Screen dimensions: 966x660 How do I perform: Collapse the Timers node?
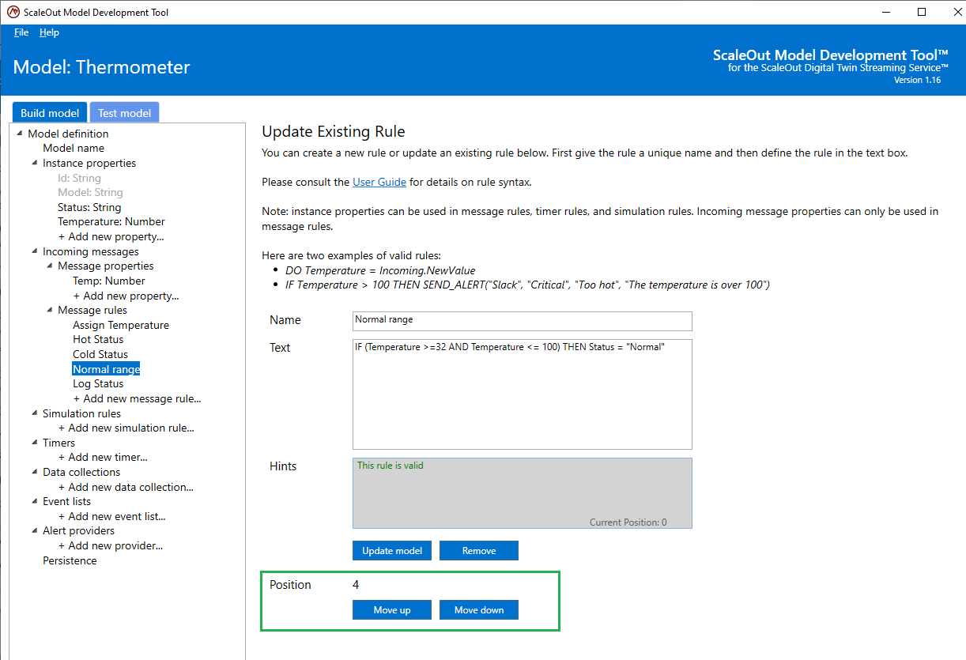tap(35, 443)
